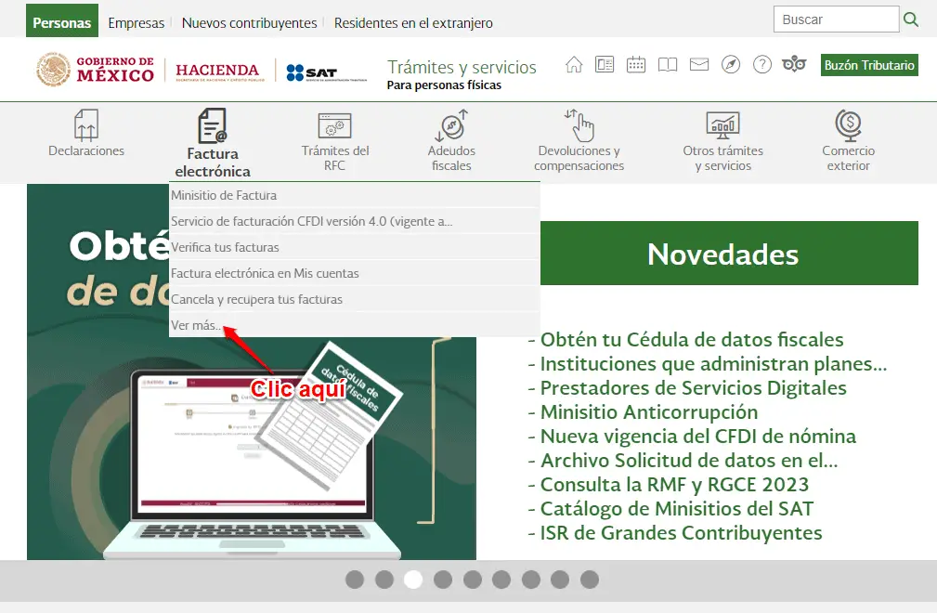Viewport: 937px width, 613px height.
Task: Click the compass icon in header
Action: [731, 64]
